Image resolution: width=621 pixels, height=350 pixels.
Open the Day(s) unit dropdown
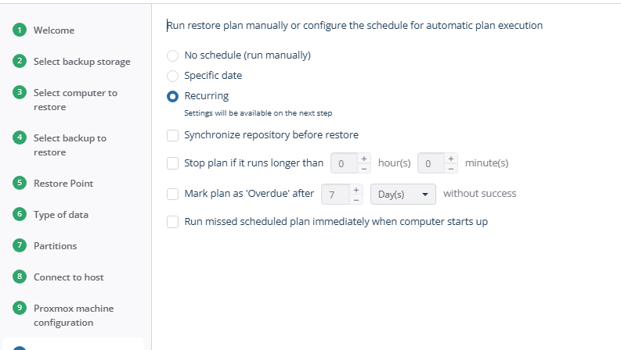pyautogui.click(x=403, y=194)
